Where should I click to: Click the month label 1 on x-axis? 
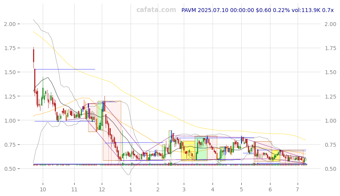pos(131,189)
